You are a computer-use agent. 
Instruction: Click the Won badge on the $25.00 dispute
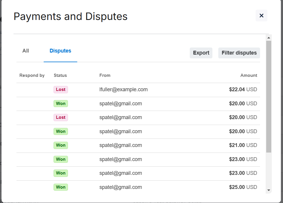pos(61,187)
